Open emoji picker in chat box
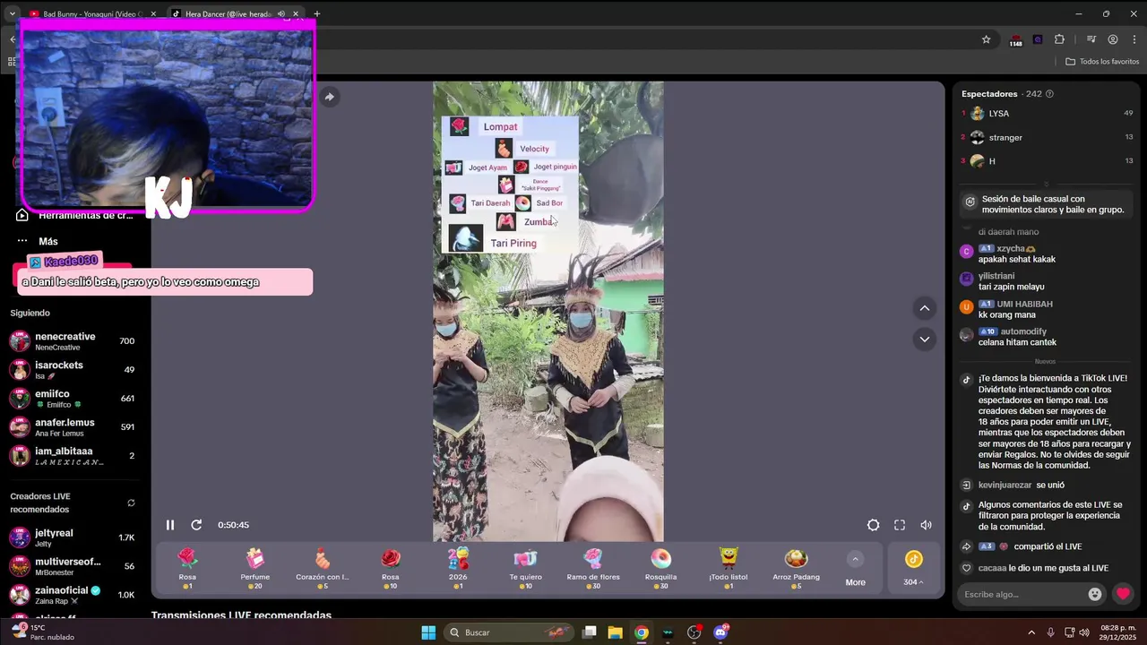This screenshot has height=645, width=1147. tap(1094, 594)
